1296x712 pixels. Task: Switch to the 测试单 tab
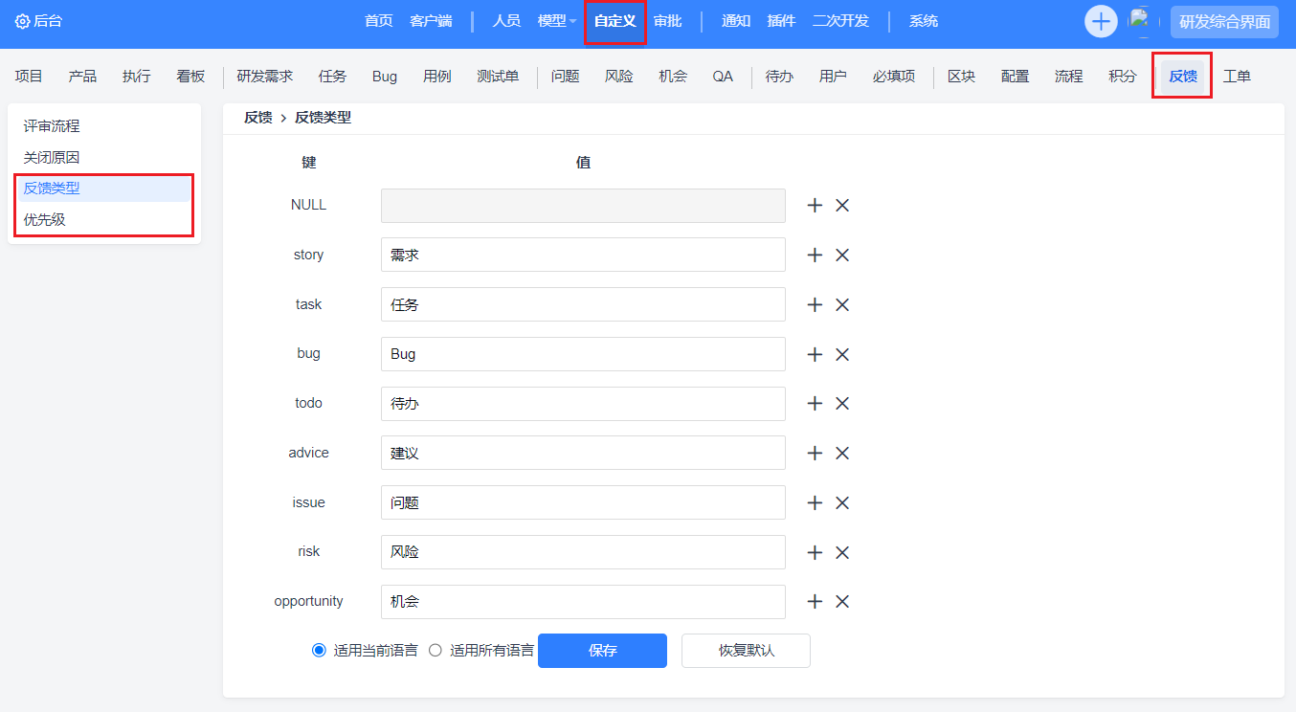click(x=498, y=77)
